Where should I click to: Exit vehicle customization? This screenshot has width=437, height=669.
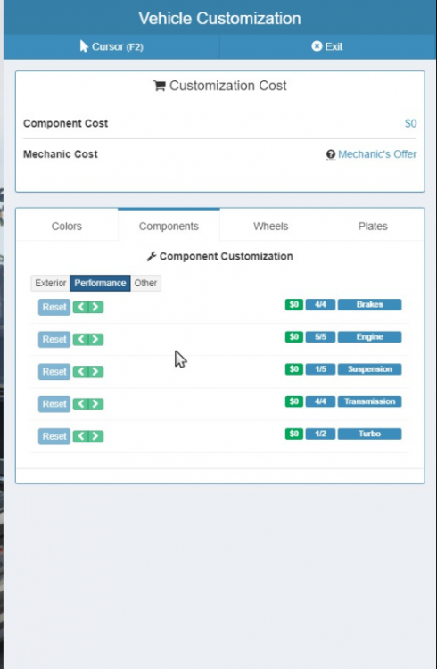click(x=327, y=46)
